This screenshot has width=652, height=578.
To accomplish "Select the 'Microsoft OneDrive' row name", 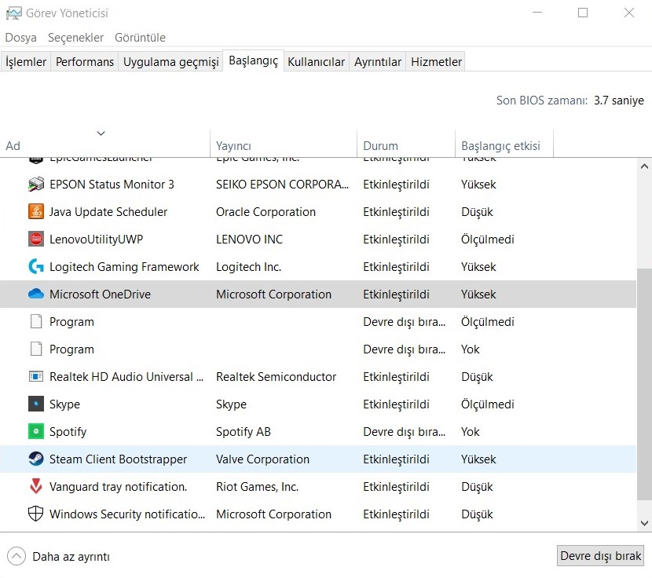I will [100, 294].
